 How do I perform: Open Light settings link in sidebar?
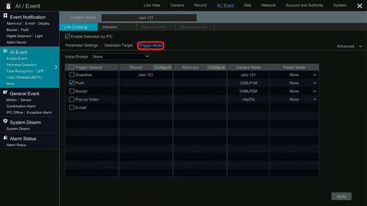click(x=39, y=36)
